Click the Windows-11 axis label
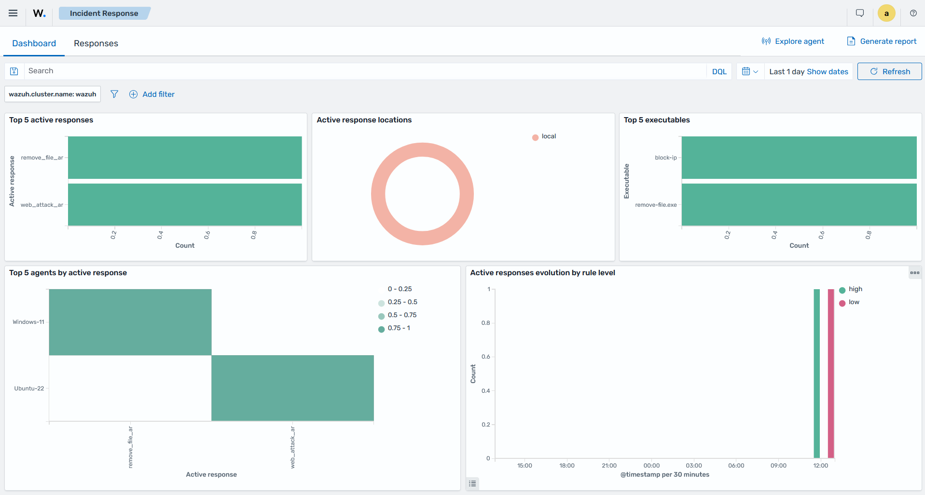 (28, 322)
